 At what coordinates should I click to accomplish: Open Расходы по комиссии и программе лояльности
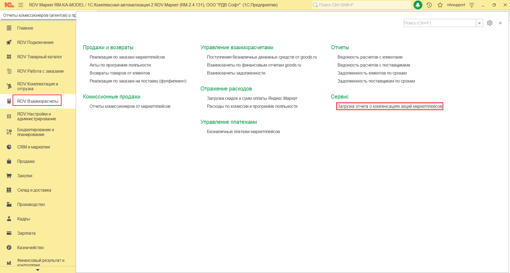(252, 106)
